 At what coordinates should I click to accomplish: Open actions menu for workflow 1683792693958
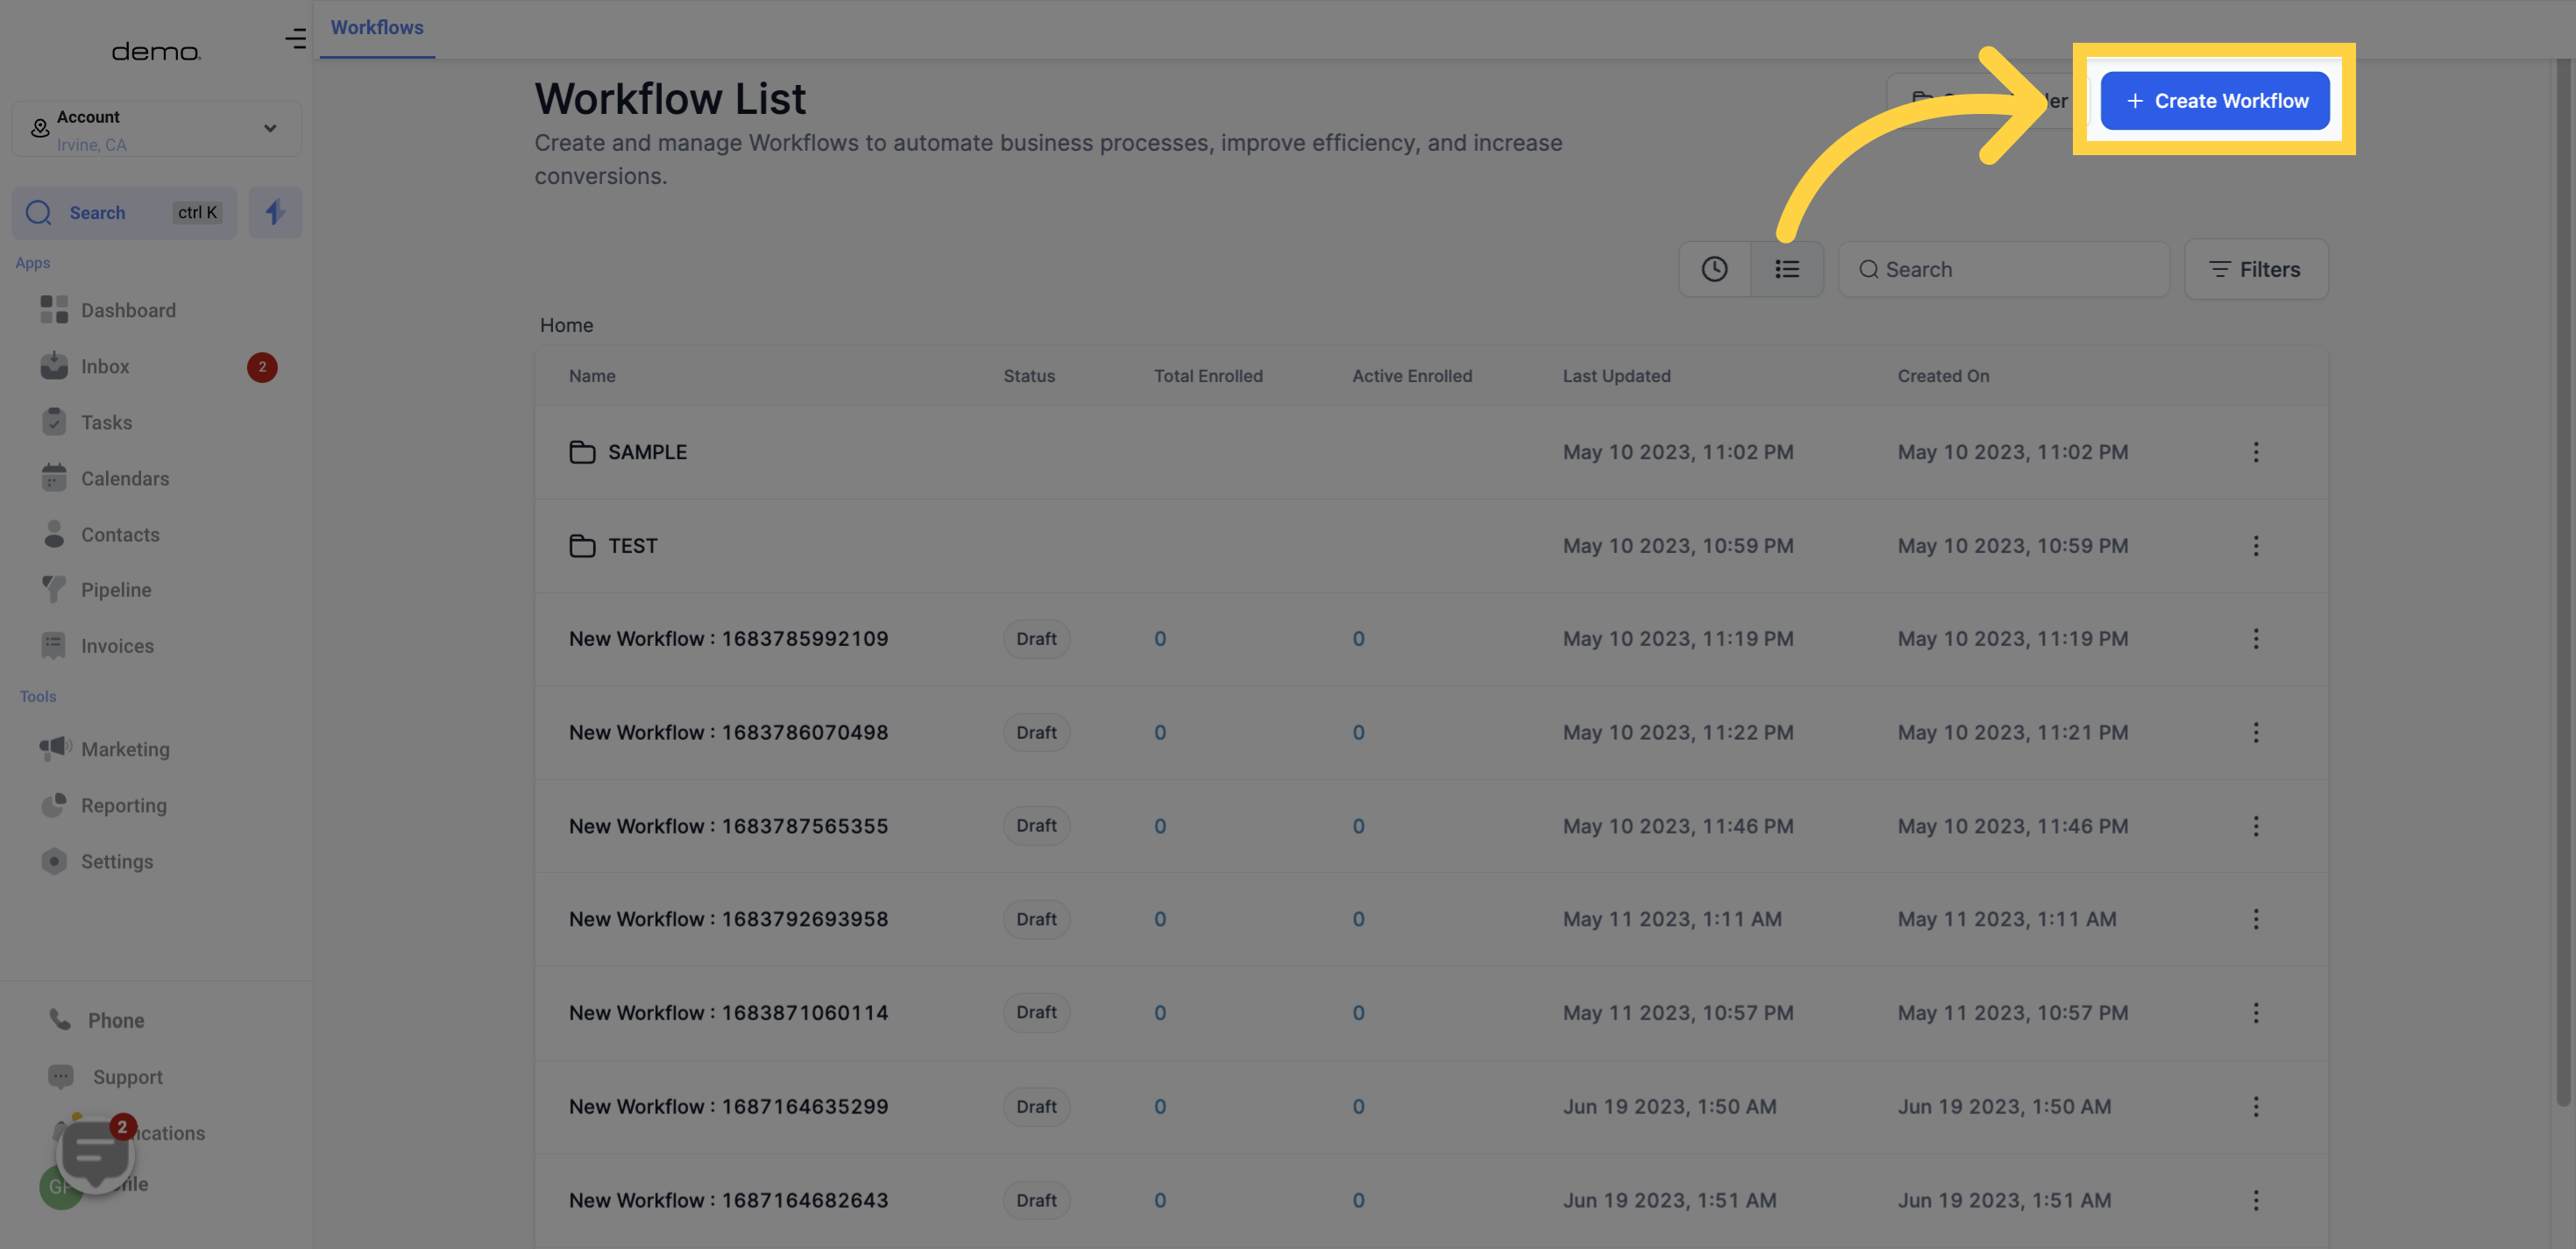tap(2255, 919)
